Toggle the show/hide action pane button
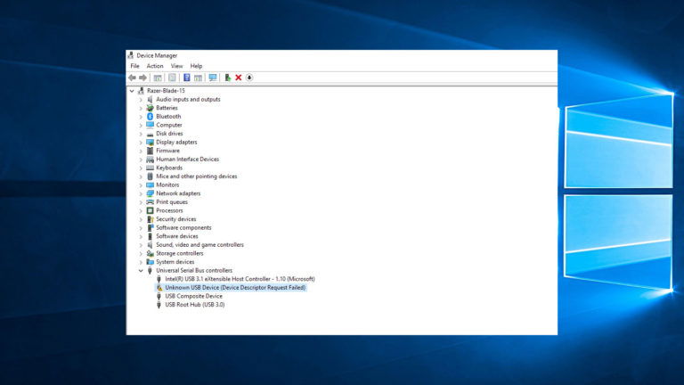The height and width of the screenshot is (385, 684). 198,78
